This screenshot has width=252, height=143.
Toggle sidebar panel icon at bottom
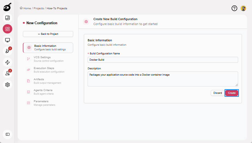click(x=7, y=134)
